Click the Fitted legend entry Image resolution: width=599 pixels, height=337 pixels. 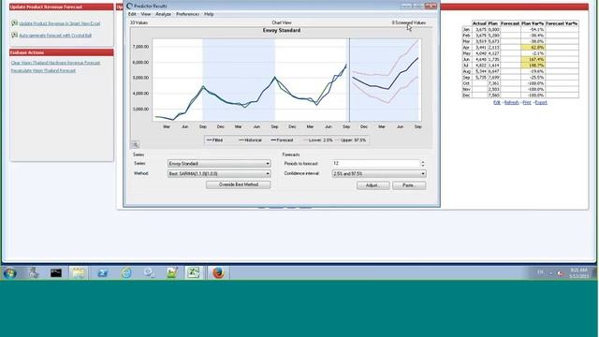[x=214, y=140]
